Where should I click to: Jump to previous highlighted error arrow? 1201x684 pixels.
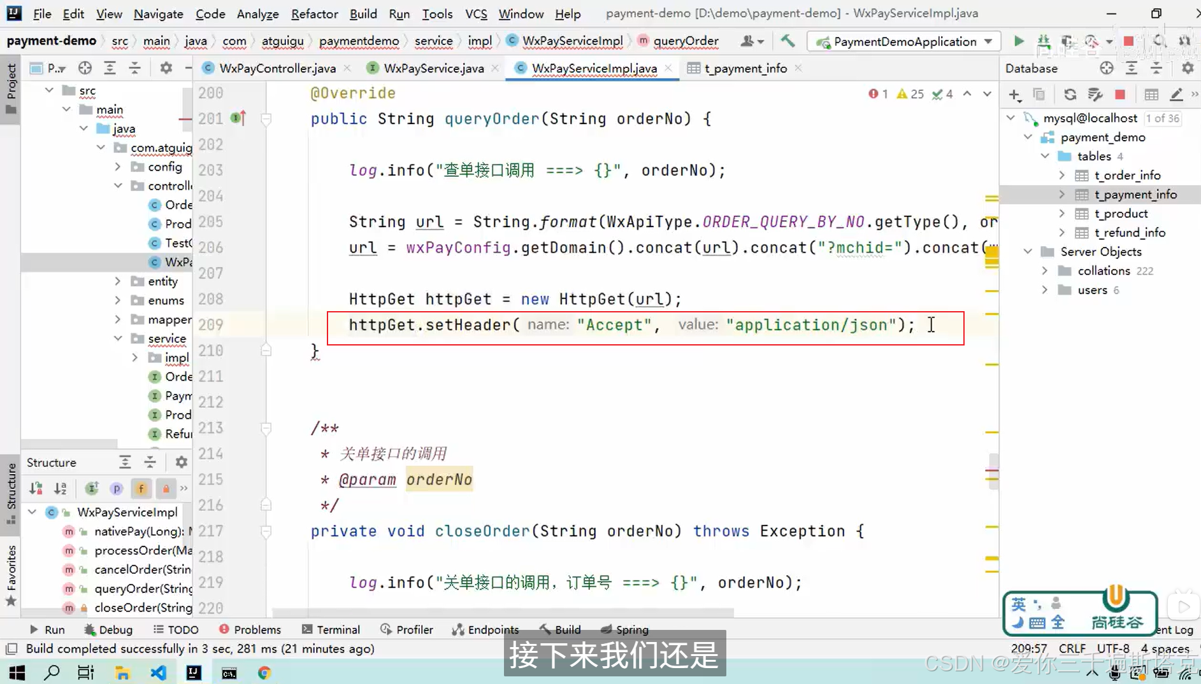click(967, 94)
